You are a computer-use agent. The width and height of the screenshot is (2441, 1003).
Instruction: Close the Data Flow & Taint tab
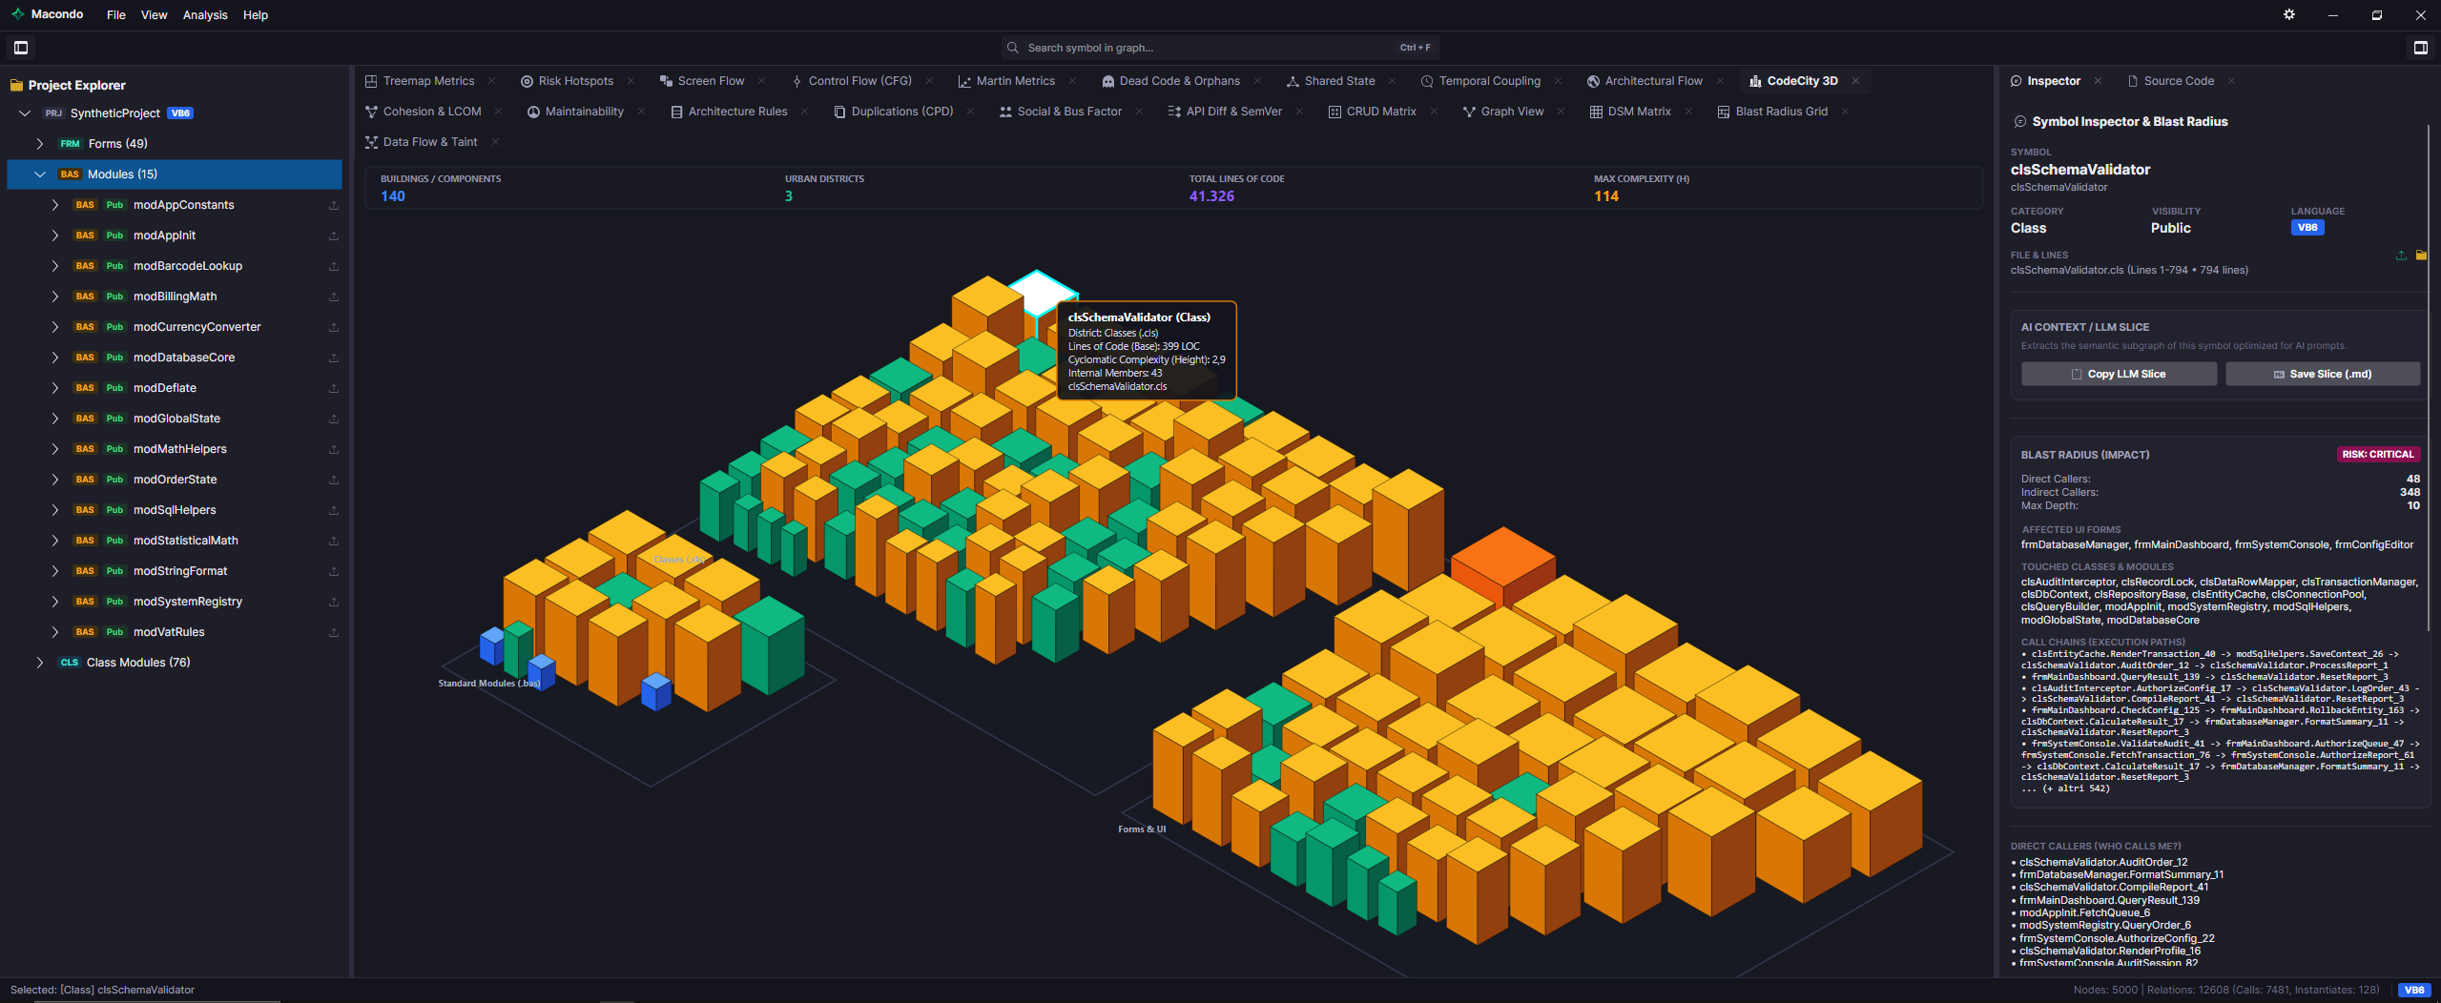[495, 142]
